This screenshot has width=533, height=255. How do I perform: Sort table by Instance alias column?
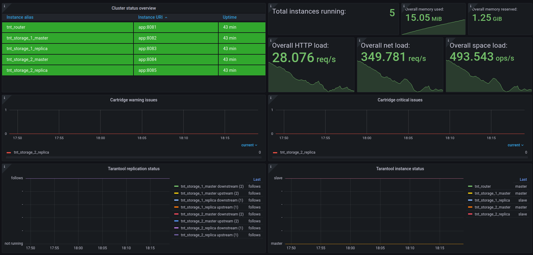20,17
